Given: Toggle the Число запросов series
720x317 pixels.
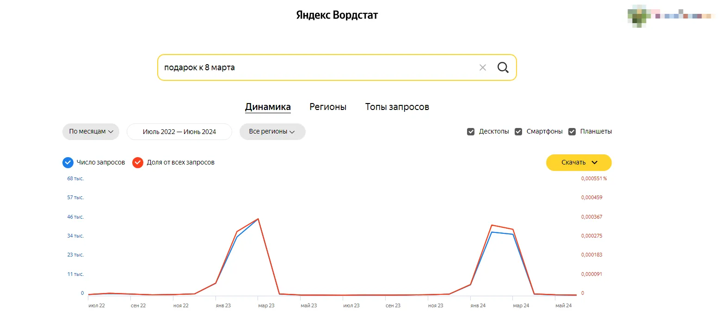Looking at the screenshot, I should pyautogui.click(x=68, y=163).
